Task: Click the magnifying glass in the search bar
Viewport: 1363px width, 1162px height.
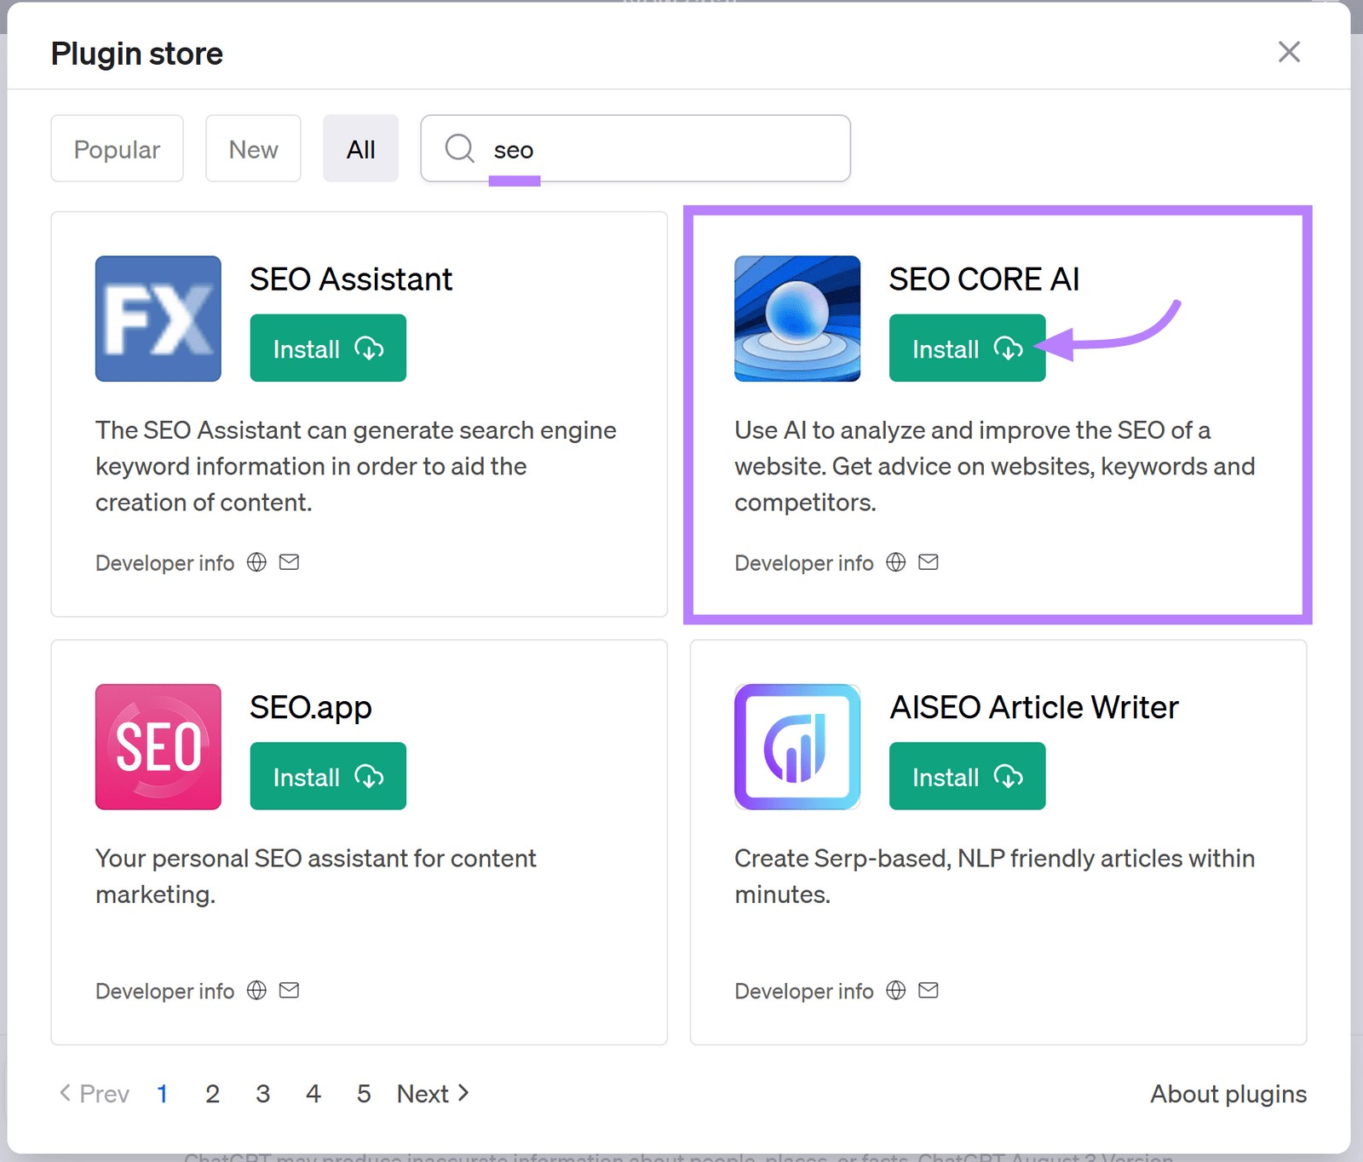Action: 459,148
